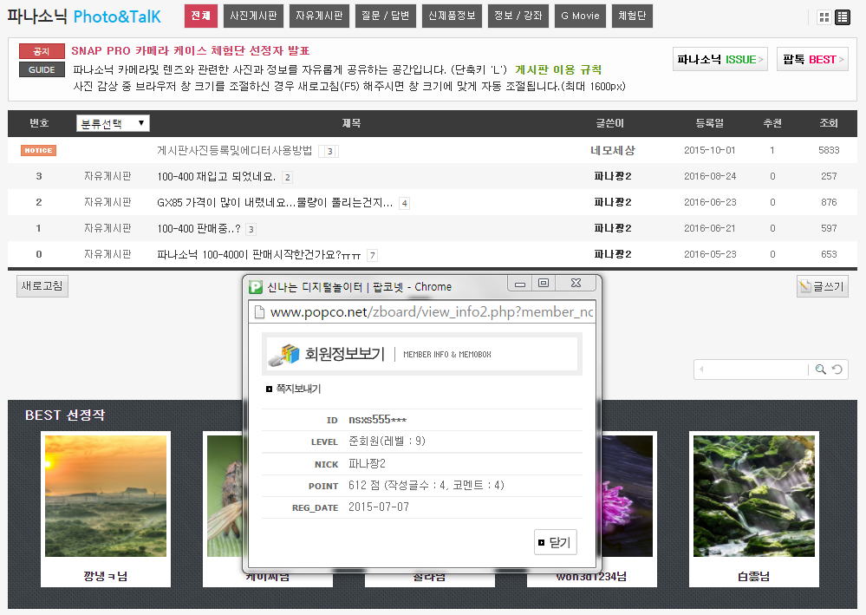Click the 제목 column header
866x615 pixels.
[x=351, y=123]
